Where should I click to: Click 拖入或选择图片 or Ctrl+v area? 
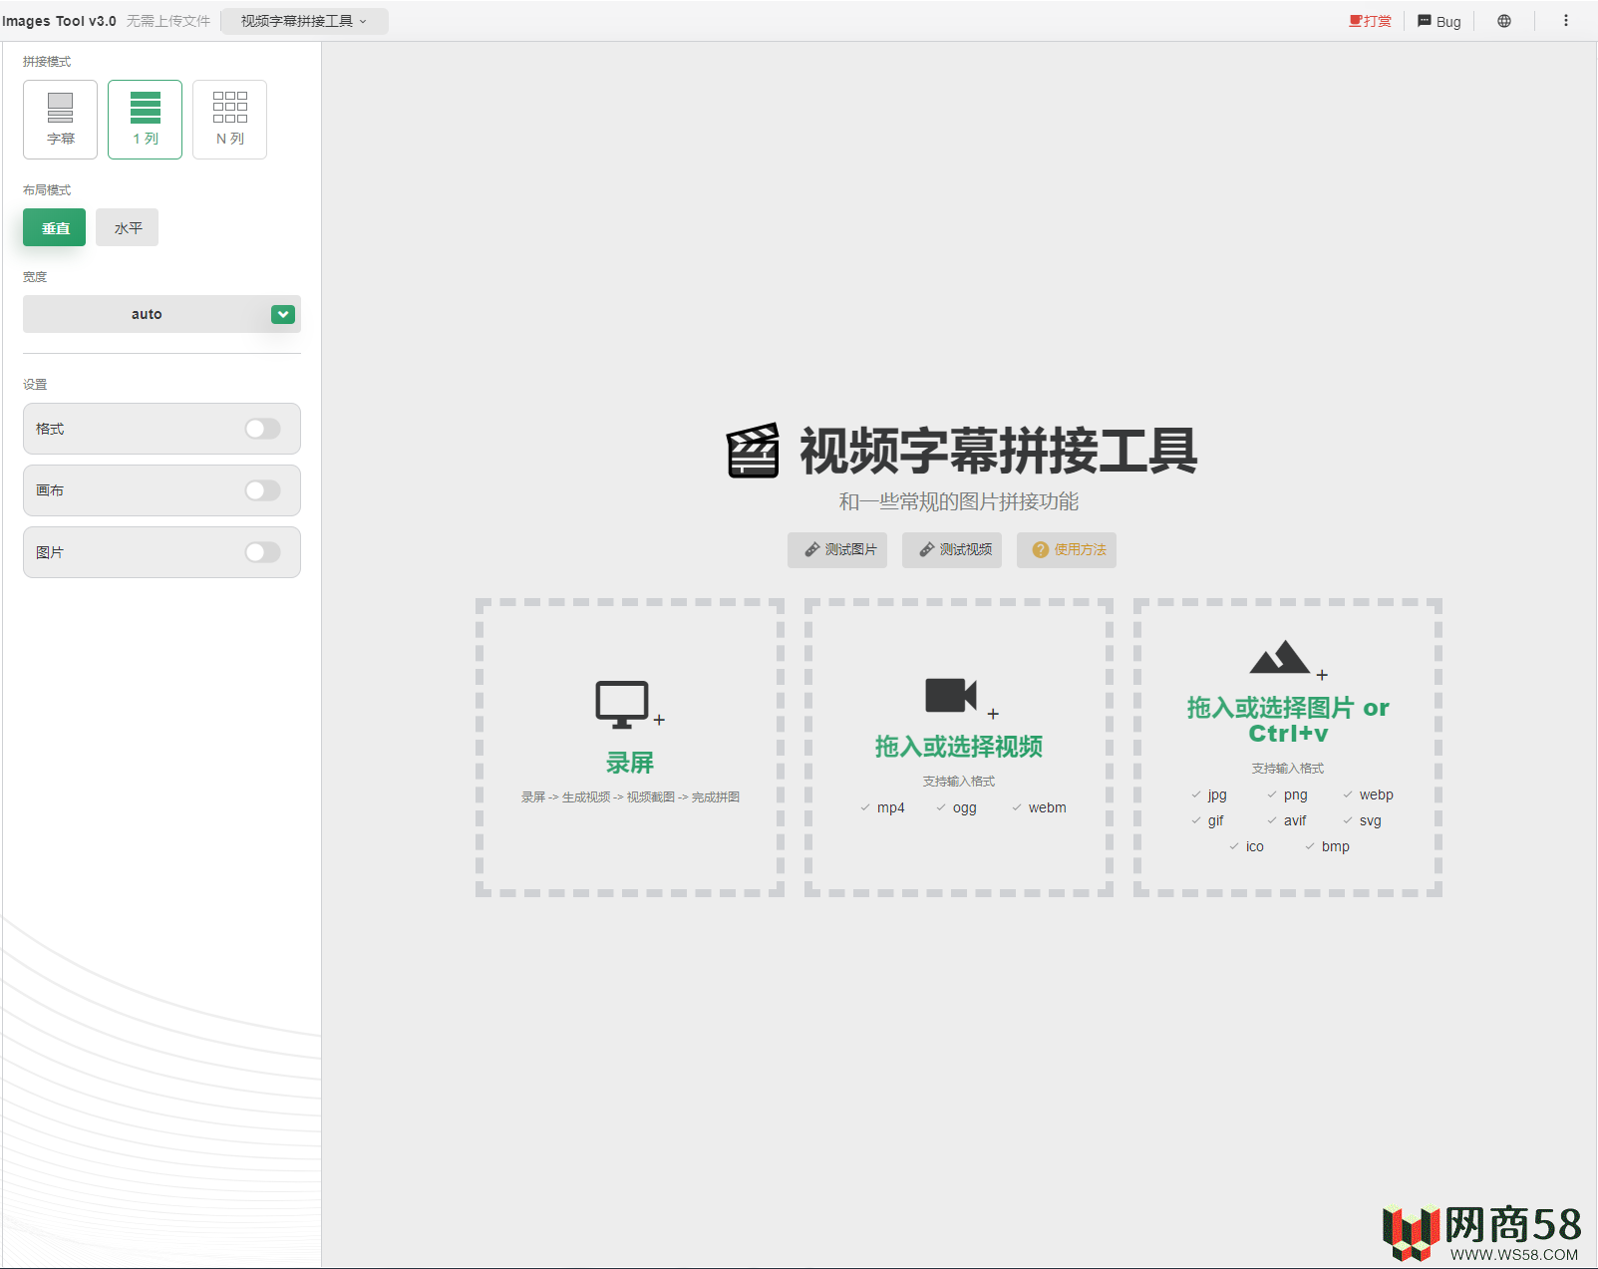click(1288, 720)
